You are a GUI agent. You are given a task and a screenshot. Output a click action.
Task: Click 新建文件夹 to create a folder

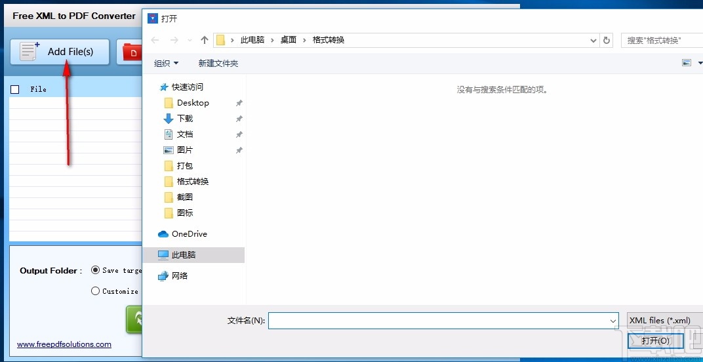[218, 63]
